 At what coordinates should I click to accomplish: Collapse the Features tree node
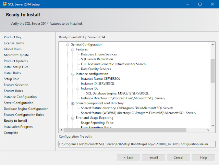[x=73, y=50]
